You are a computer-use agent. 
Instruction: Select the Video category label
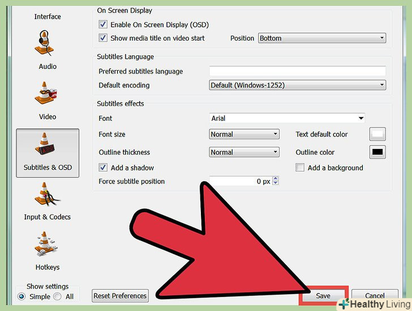(48, 117)
